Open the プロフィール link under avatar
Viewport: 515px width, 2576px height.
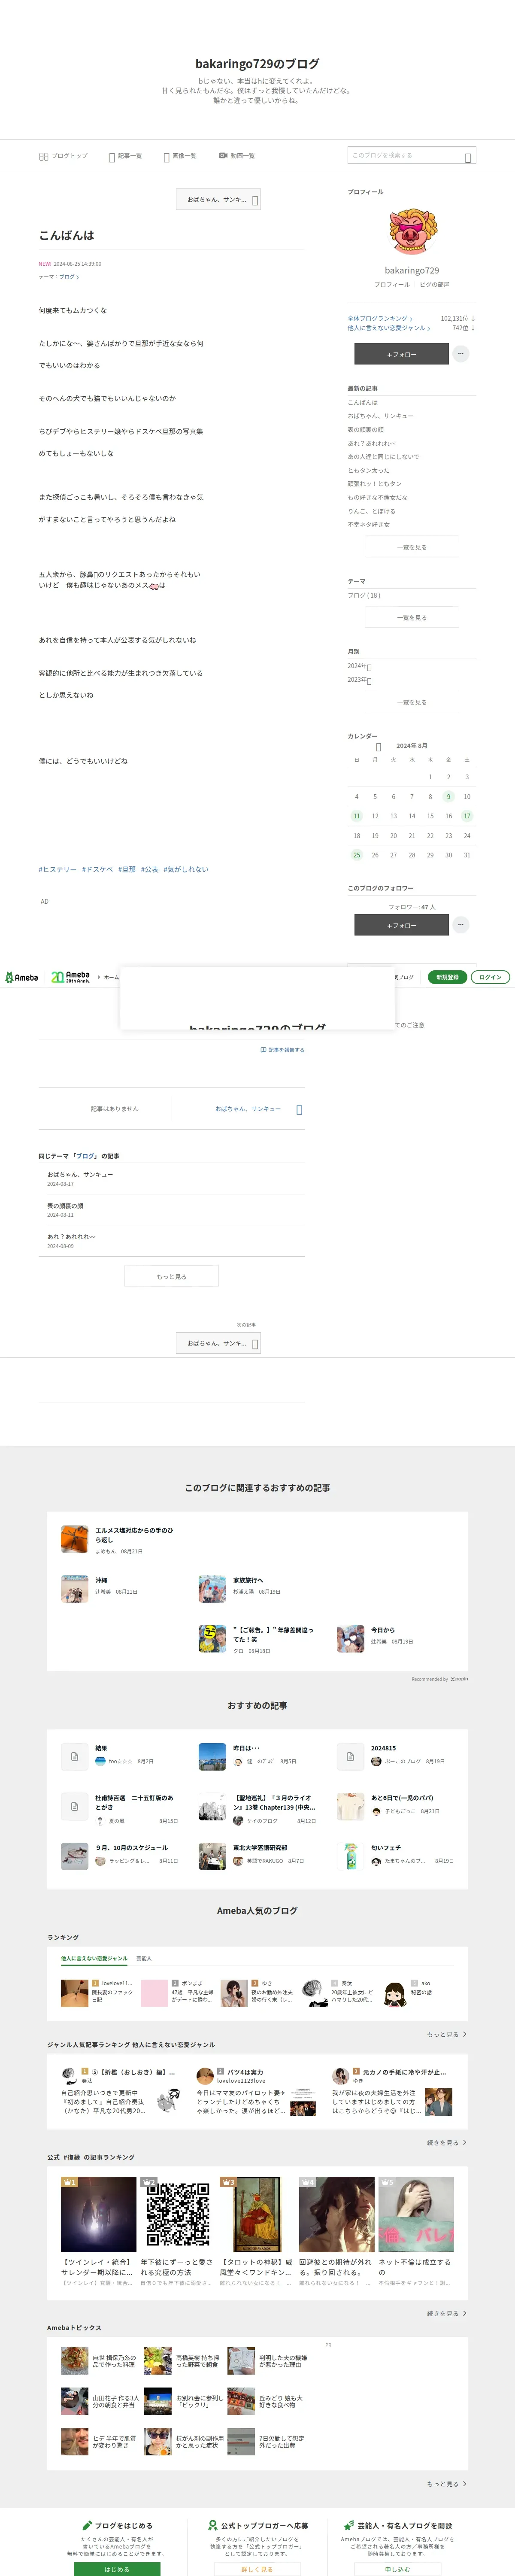[392, 284]
